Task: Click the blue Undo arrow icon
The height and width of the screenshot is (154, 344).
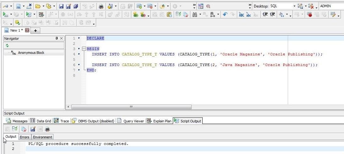Action: 225,14
